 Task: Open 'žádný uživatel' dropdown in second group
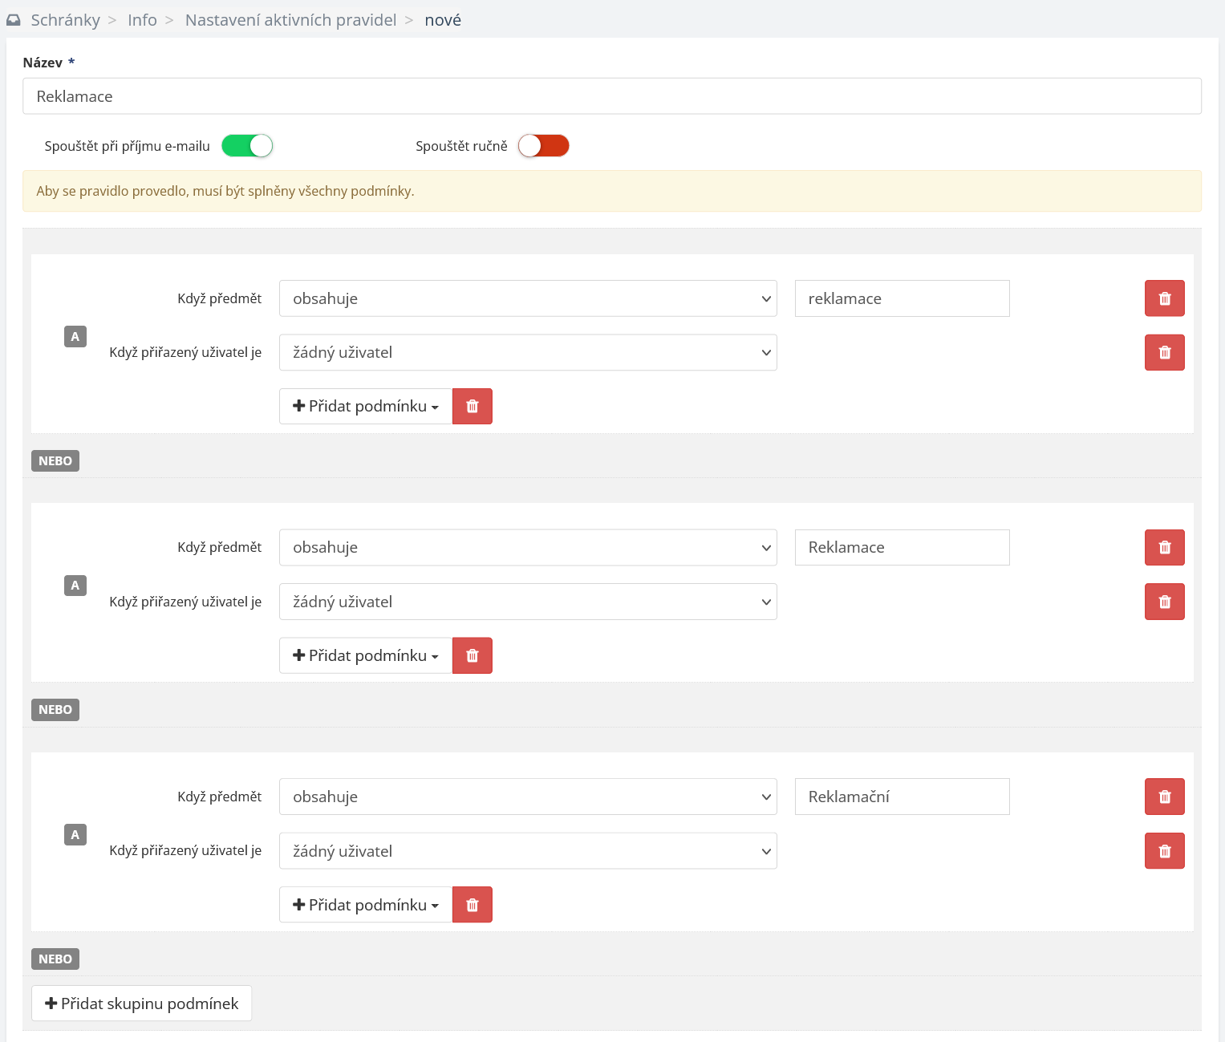527,602
